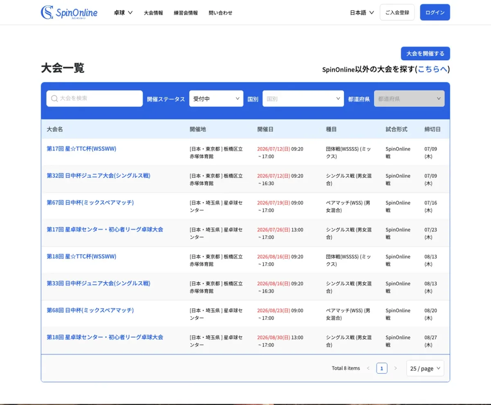
Task: Open 第18回 星卓球センター・初心者リーグ卓球大会
Action: coord(105,337)
